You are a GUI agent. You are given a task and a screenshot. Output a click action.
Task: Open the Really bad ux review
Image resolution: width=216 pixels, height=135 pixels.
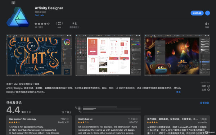coord(108,125)
